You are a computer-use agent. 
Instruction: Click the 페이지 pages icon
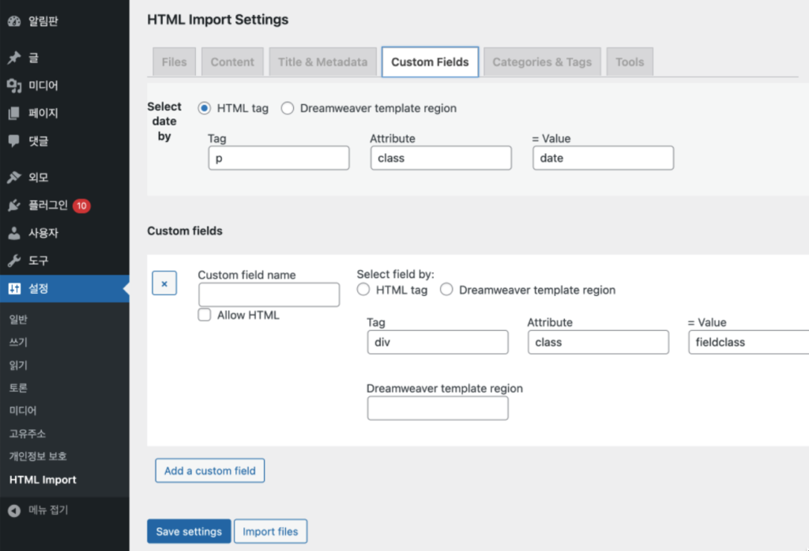(13, 113)
